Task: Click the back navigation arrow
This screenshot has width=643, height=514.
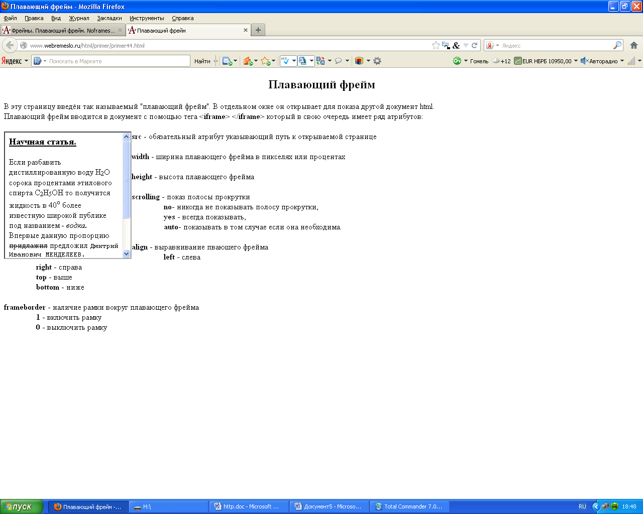Action: (10, 45)
